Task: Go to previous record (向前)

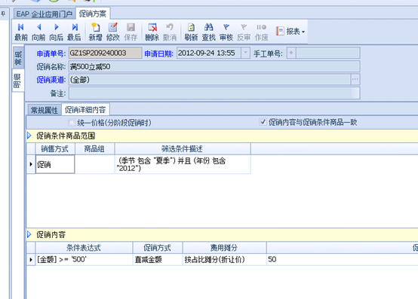Action: click(x=38, y=32)
